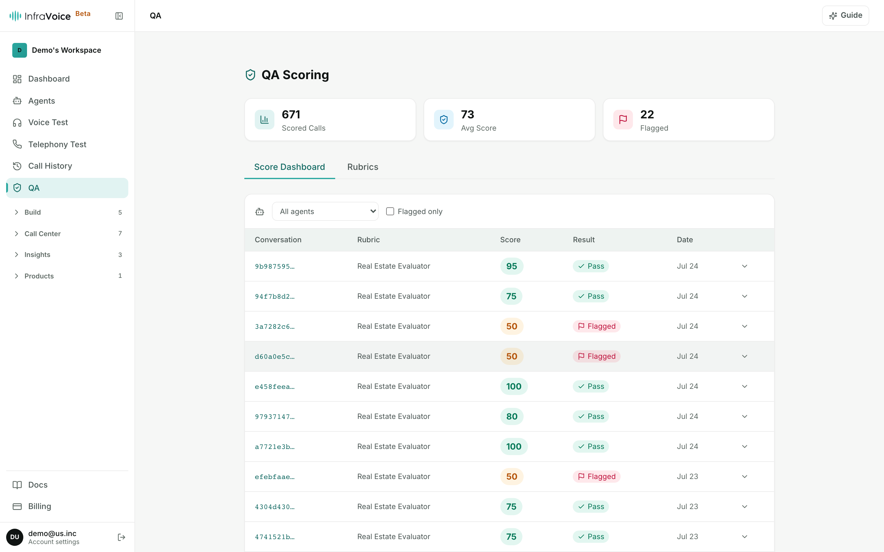
Task: Click the Demo's Workspace D badge
Action: click(x=19, y=50)
